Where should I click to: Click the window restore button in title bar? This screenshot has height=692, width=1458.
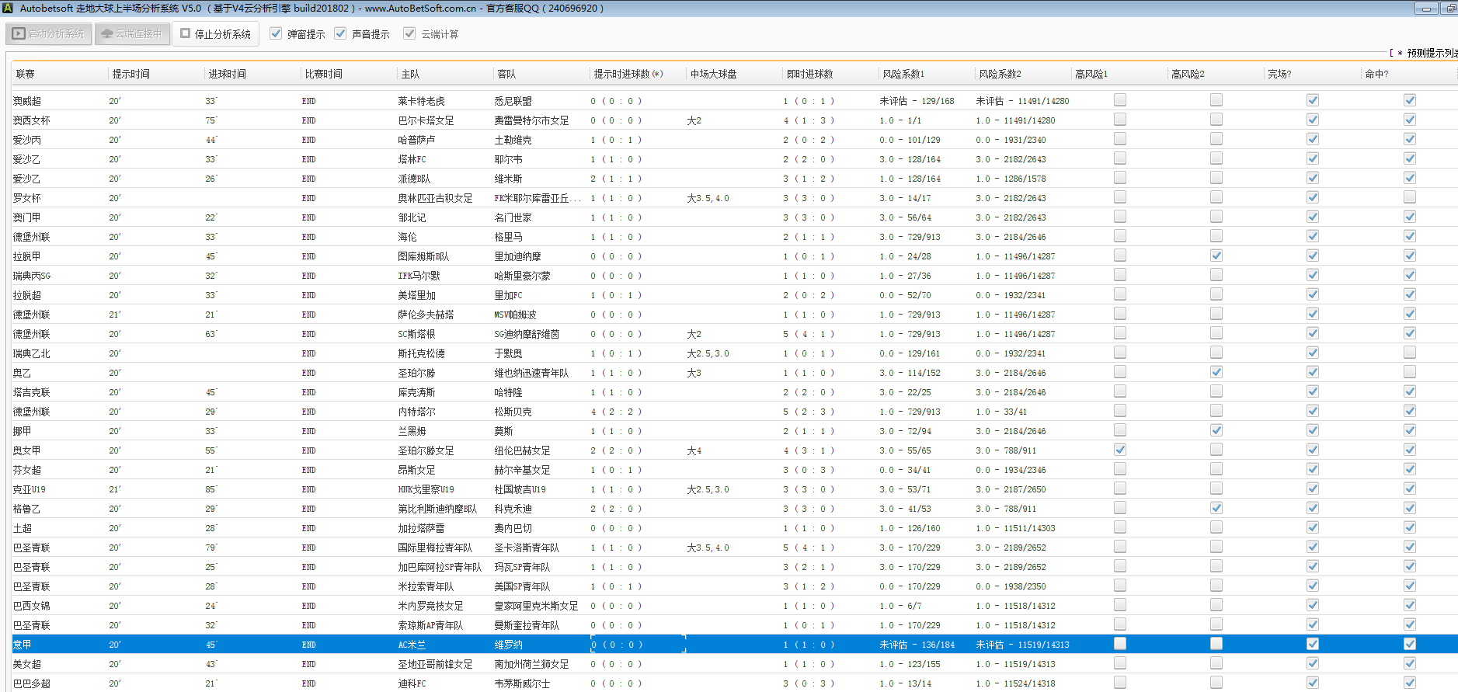1449,9
